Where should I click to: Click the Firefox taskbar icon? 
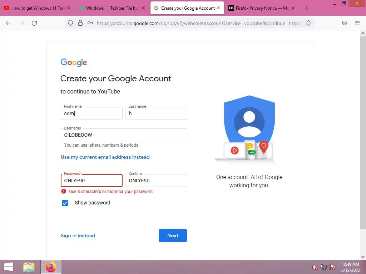point(51,267)
